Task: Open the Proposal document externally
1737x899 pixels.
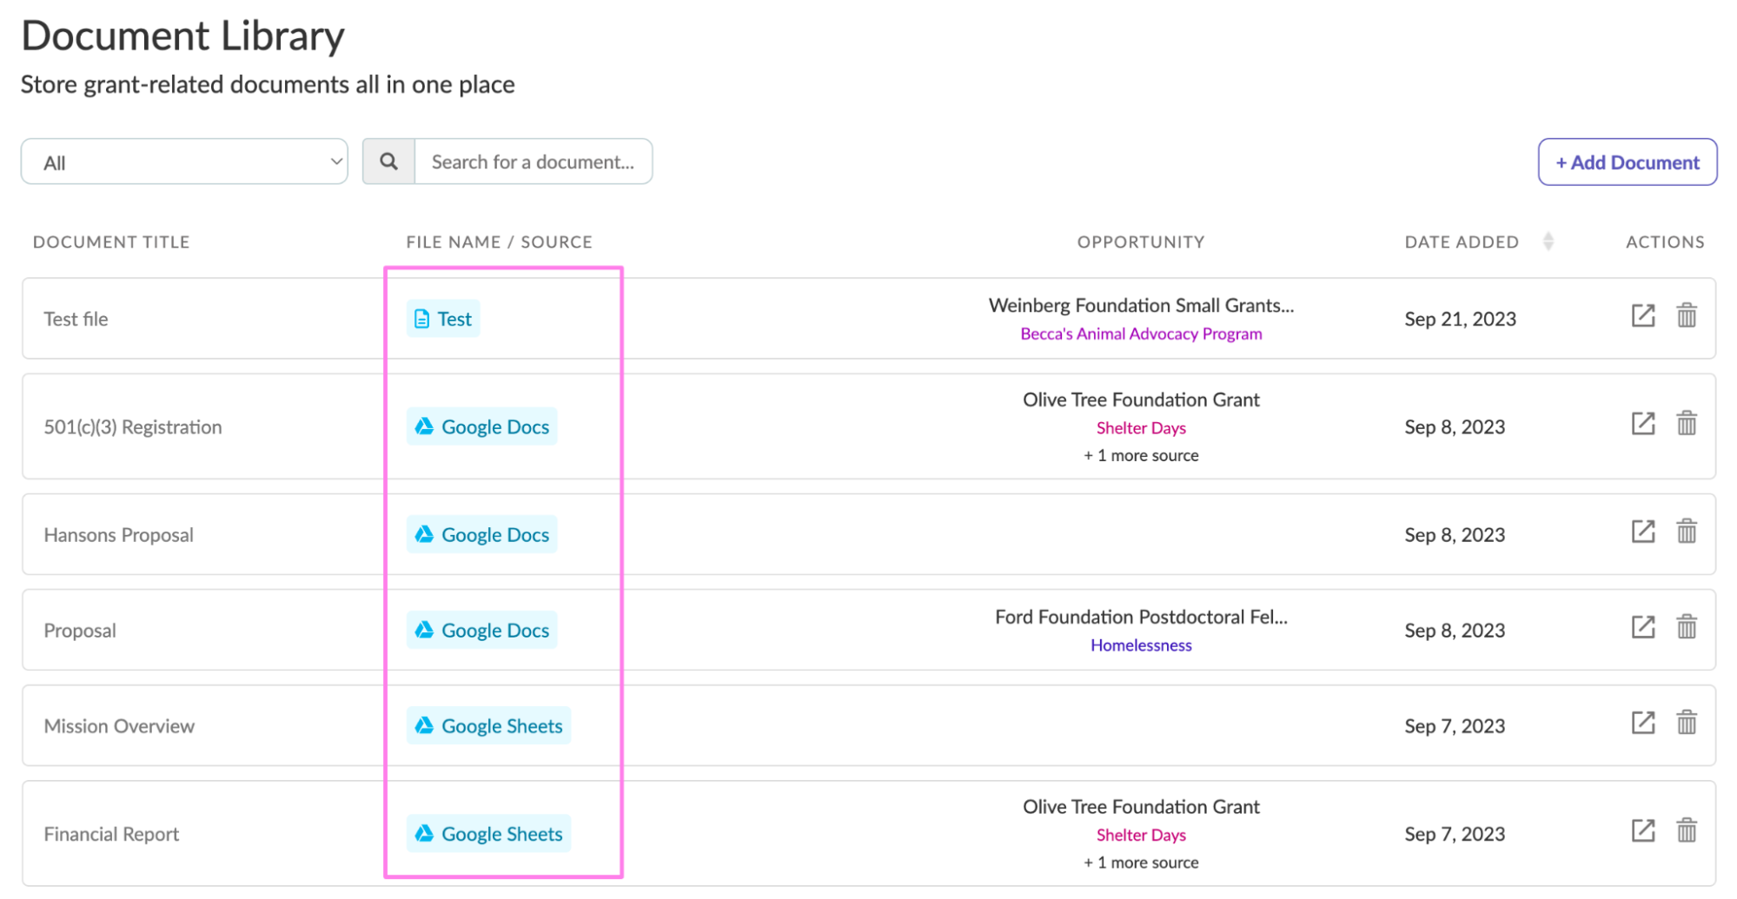Action: [1642, 627]
